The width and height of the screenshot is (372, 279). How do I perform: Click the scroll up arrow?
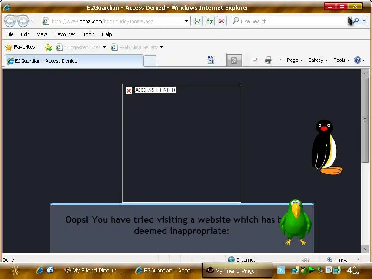[365, 73]
